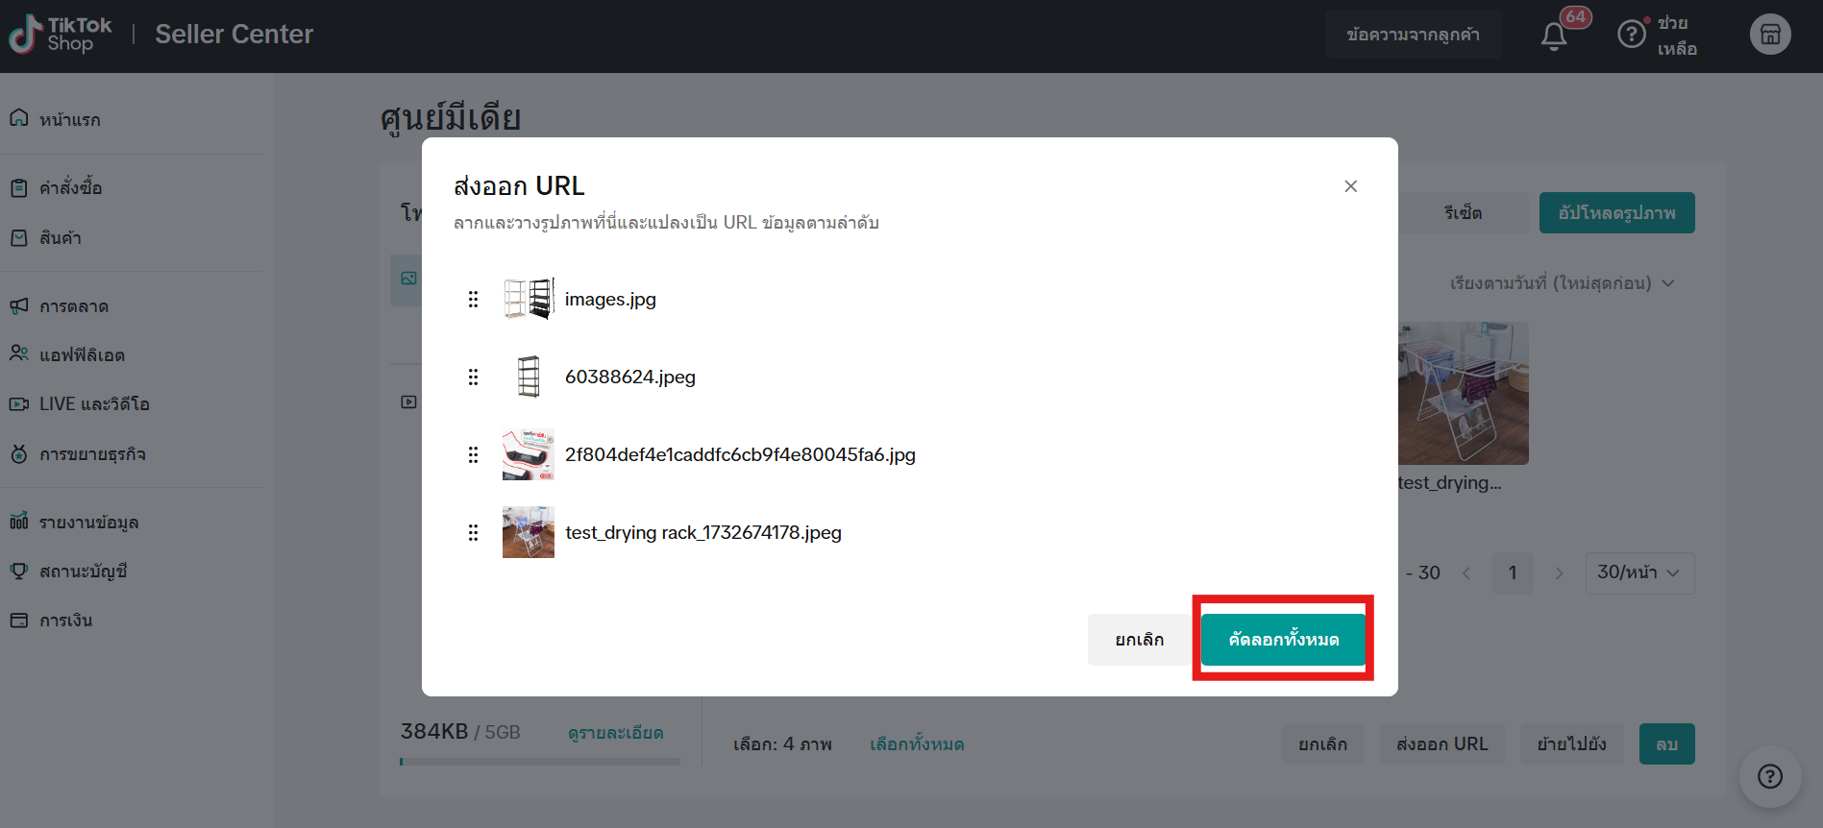The image size is (1823, 828).
Task: Click the video tab icon behind the dialog
Action: [408, 402]
